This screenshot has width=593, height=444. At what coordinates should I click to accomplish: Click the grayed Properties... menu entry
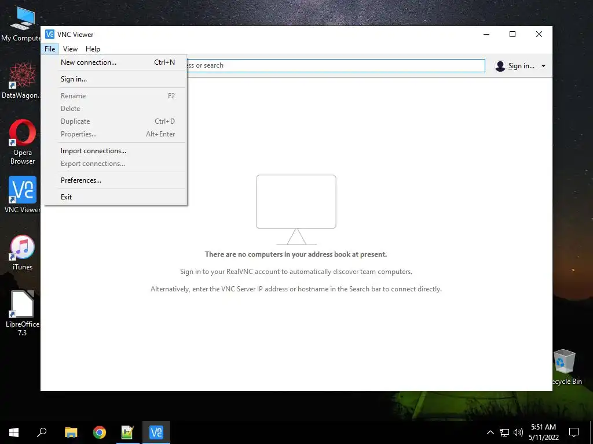pos(114,134)
